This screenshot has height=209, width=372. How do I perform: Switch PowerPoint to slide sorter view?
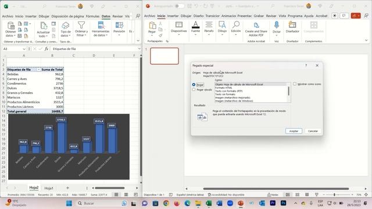click(x=297, y=194)
